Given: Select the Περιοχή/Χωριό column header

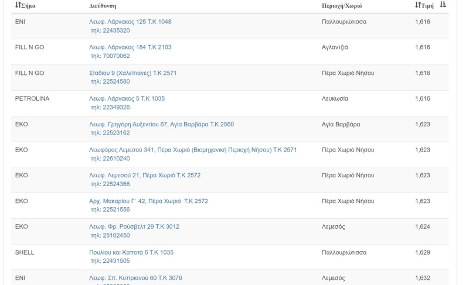Looking at the screenshot, I should coord(342,6).
